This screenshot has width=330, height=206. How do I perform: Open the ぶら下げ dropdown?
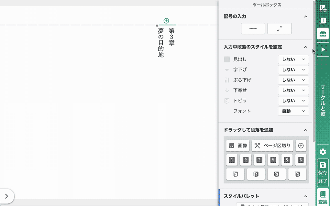pos(293,80)
